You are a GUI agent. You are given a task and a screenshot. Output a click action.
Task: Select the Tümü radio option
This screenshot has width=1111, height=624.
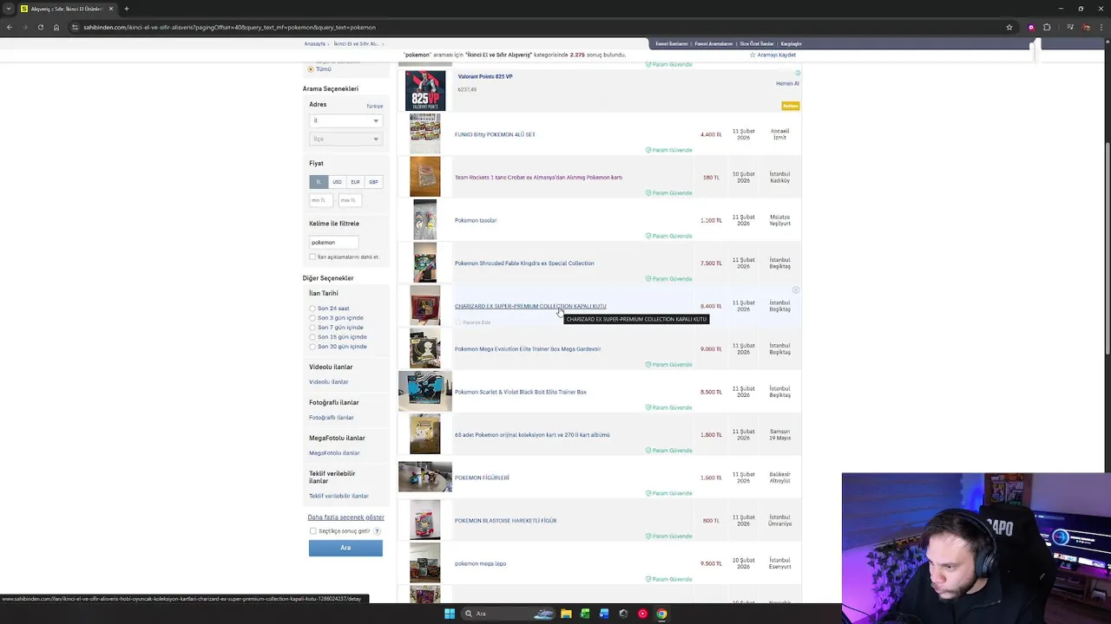pyautogui.click(x=311, y=68)
